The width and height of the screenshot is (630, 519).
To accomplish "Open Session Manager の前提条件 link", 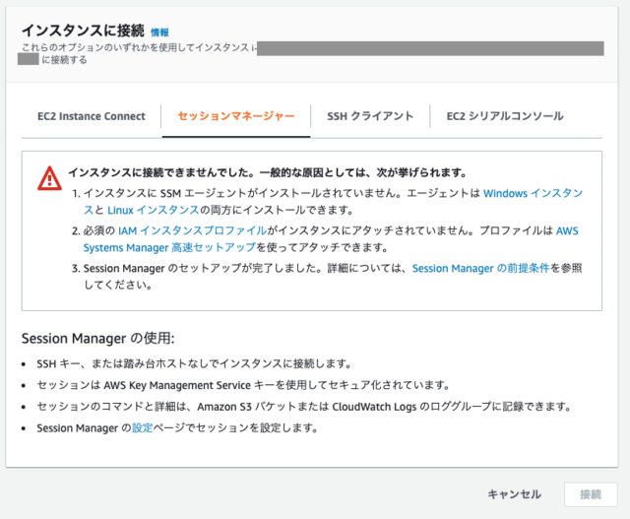I will pos(480,268).
